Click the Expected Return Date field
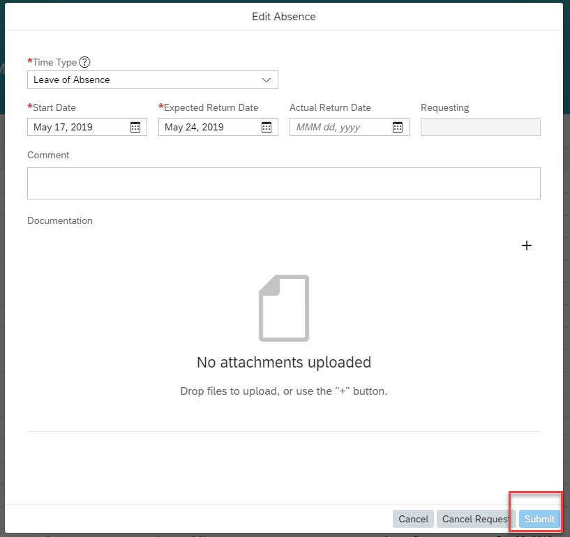This screenshot has width=570, height=537. (x=218, y=127)
